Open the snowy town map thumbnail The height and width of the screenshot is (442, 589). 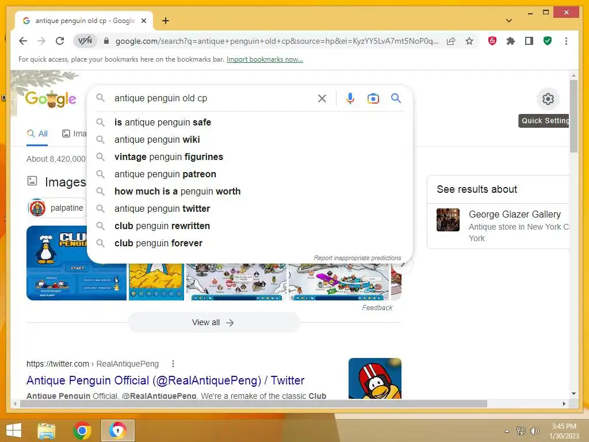tap(236, 281)
